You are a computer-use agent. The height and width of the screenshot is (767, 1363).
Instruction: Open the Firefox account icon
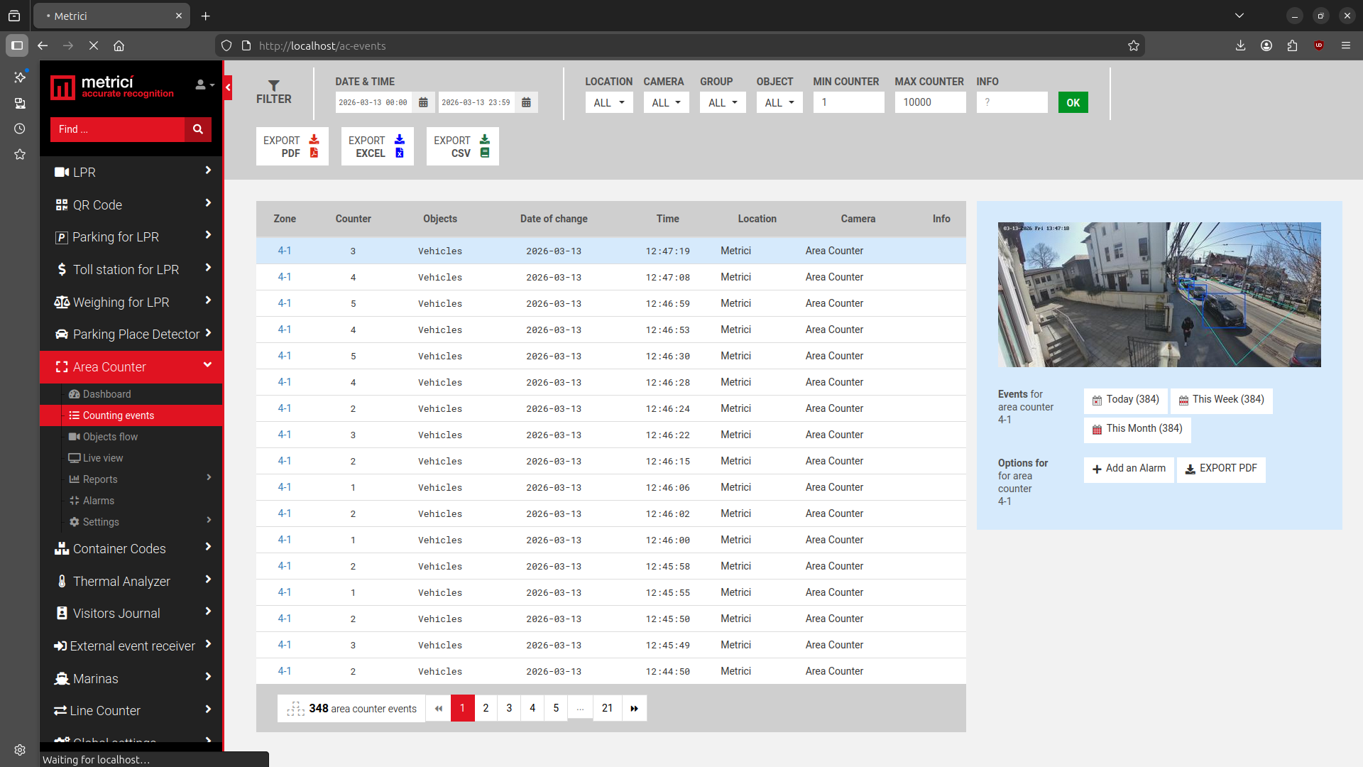1266,45
